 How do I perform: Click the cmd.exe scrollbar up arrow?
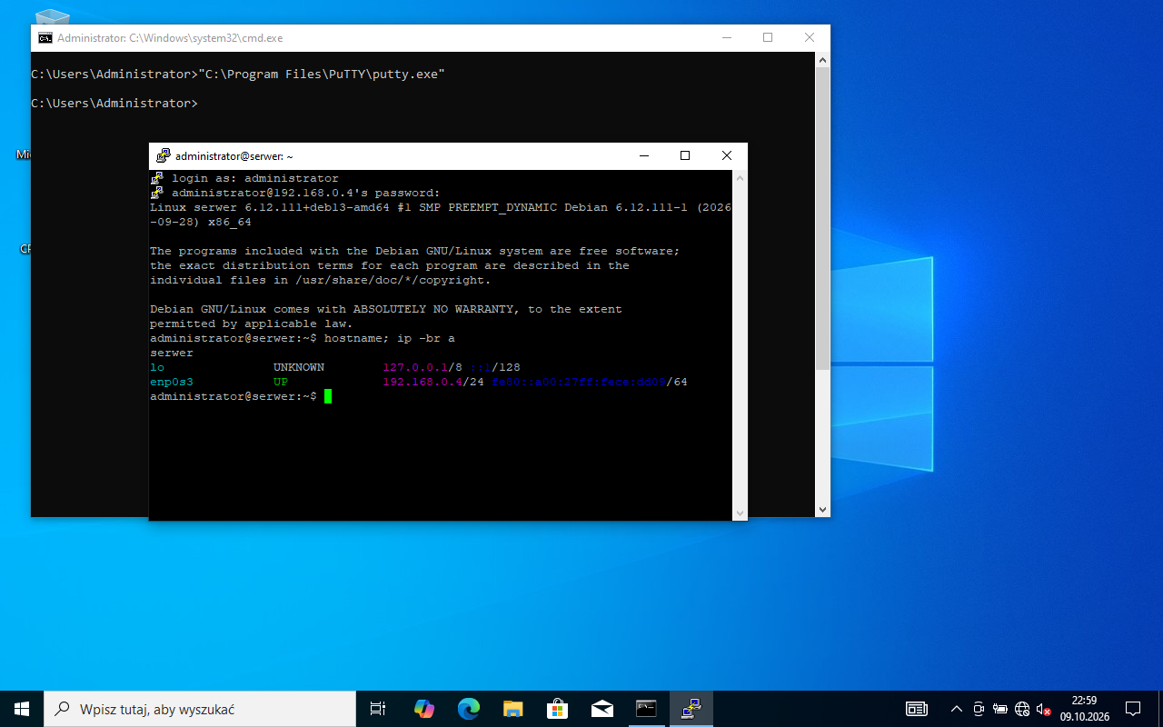point(822,60)
